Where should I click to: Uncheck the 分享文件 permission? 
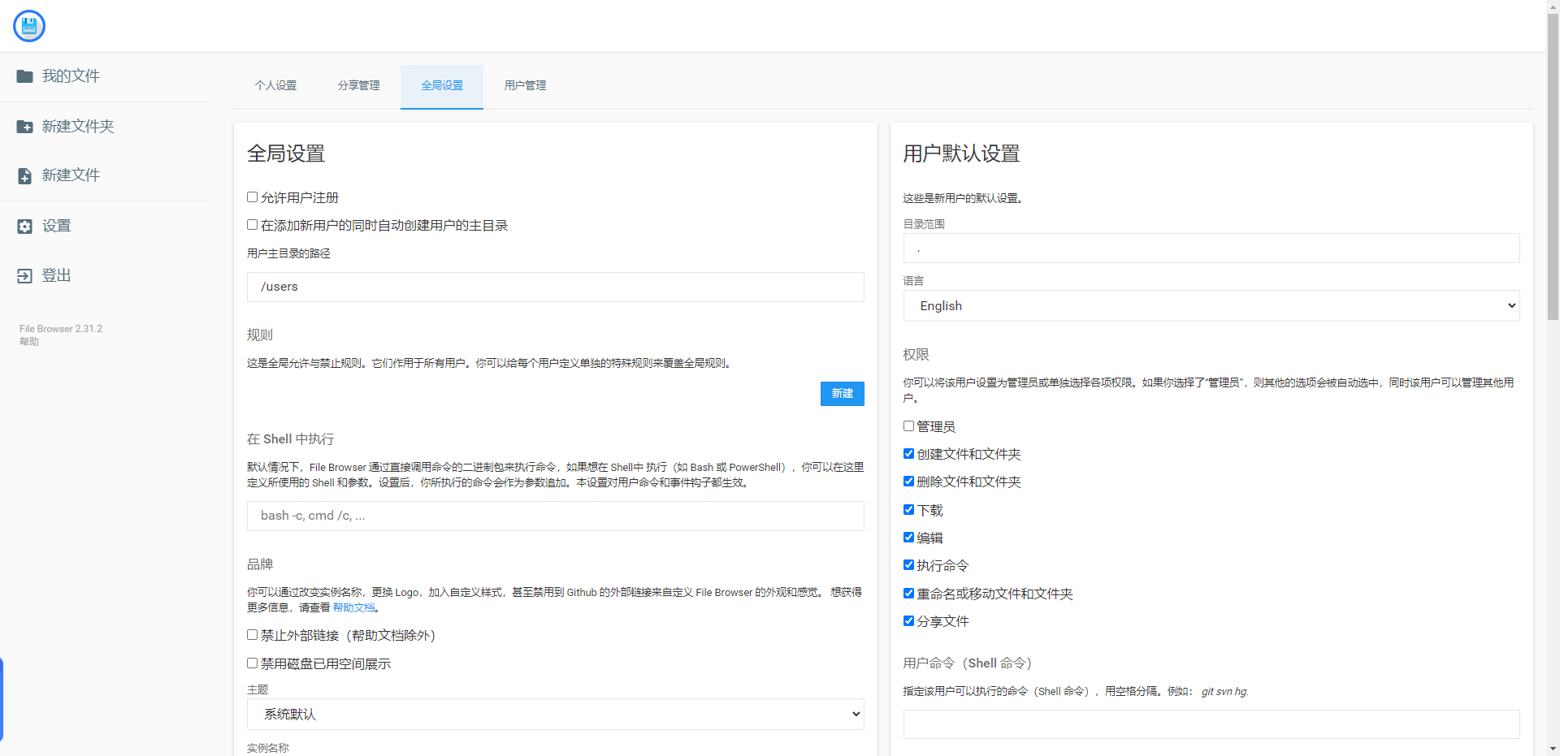click(x=908, y=620)
